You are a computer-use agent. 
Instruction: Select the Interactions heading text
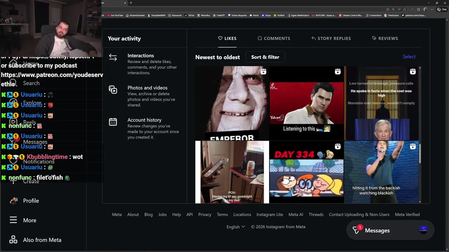click(141, 56)
